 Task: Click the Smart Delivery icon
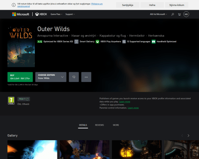pos(76,41)
